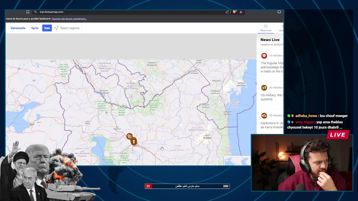This screenshot has width=358, height=201.
Task: Click the bookmark icon in the address bar
Action: (x=28, y=12)
